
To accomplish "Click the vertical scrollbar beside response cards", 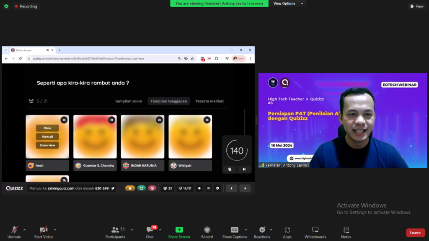I will (x=245, y=121).
